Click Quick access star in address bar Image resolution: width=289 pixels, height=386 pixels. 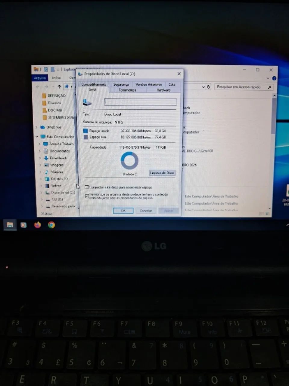tap(67, 87)
